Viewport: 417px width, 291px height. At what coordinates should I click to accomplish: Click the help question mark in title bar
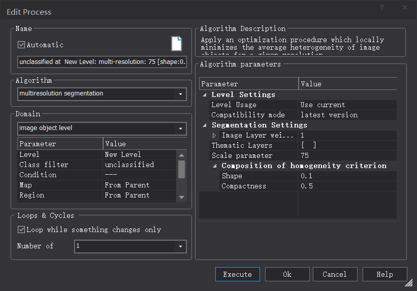381,8
